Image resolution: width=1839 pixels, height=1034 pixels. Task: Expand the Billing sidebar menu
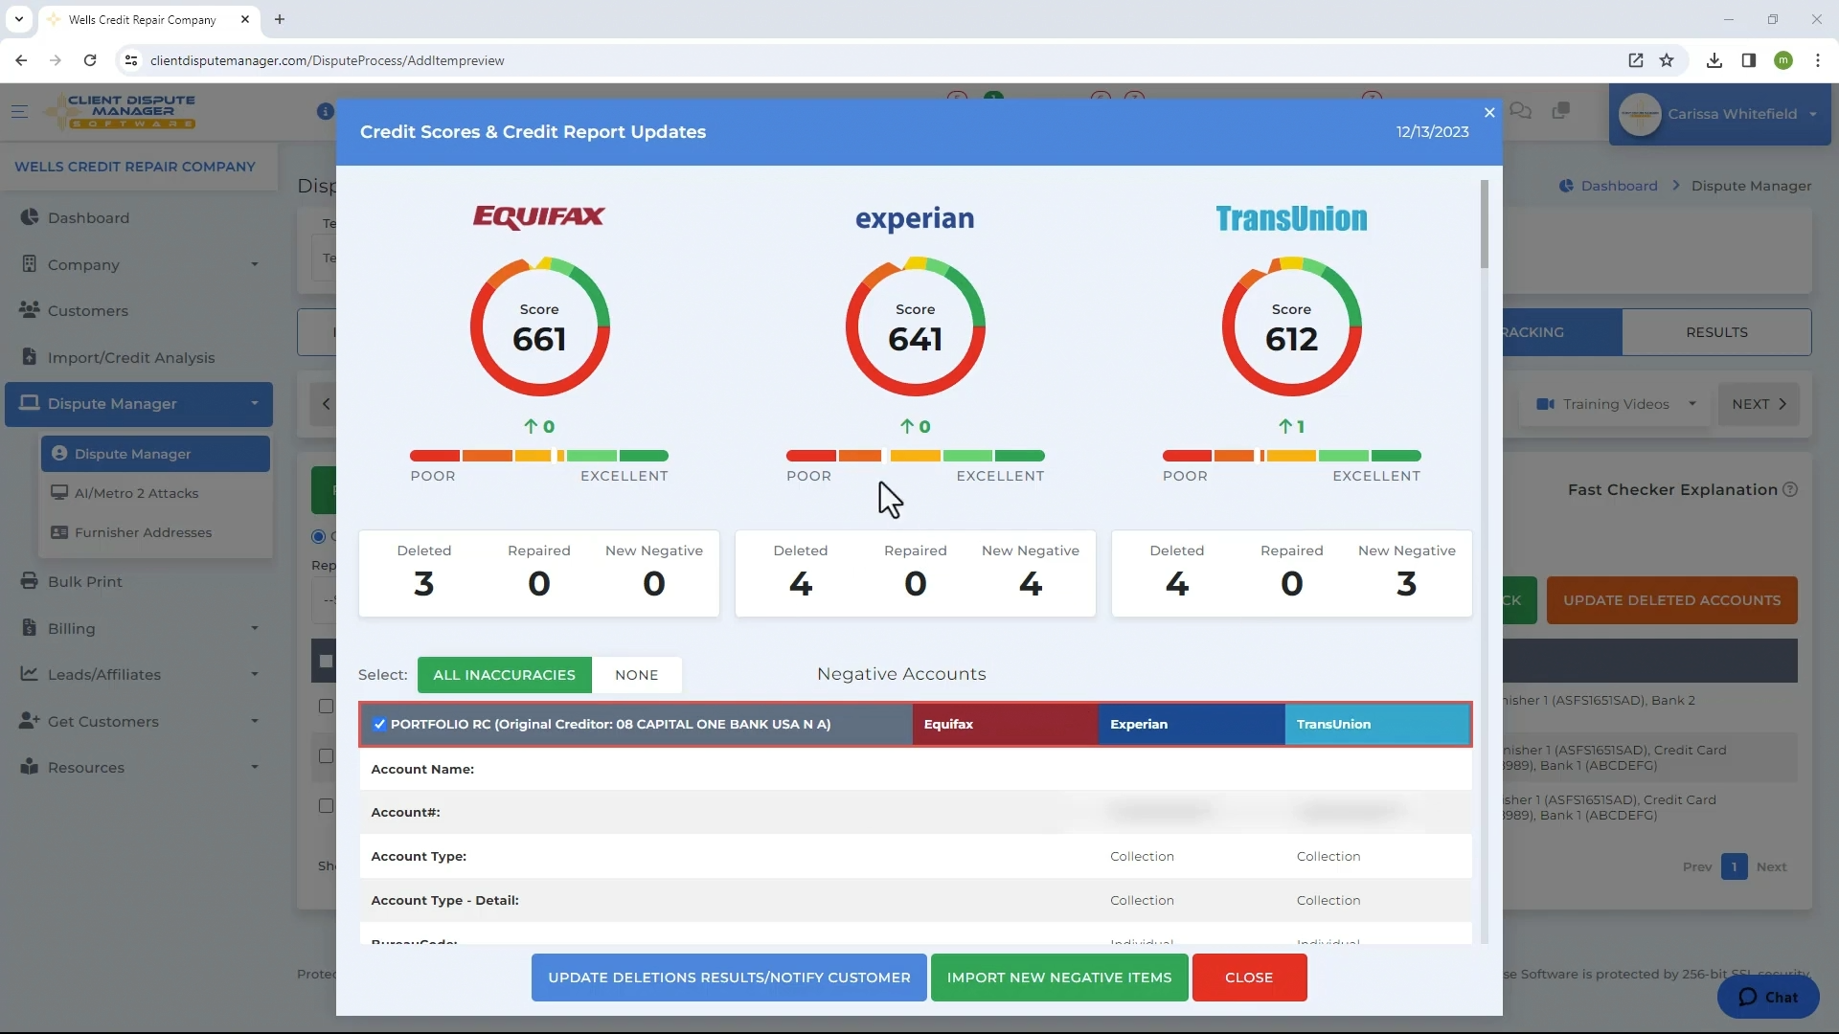[x=139, y=628]
